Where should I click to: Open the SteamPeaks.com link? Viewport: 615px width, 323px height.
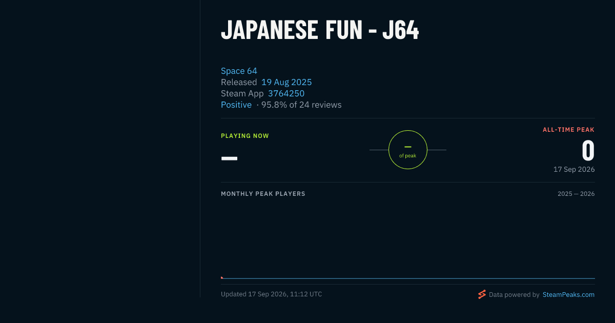pos(568,295)
